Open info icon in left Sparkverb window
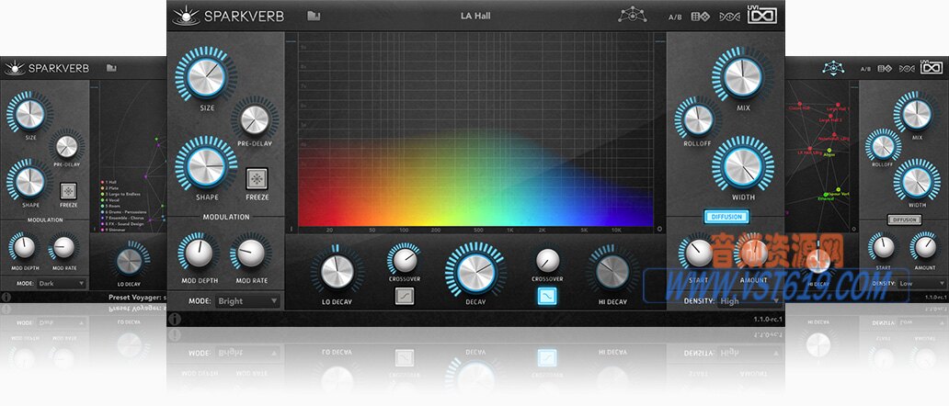 [x=5, y=297]
